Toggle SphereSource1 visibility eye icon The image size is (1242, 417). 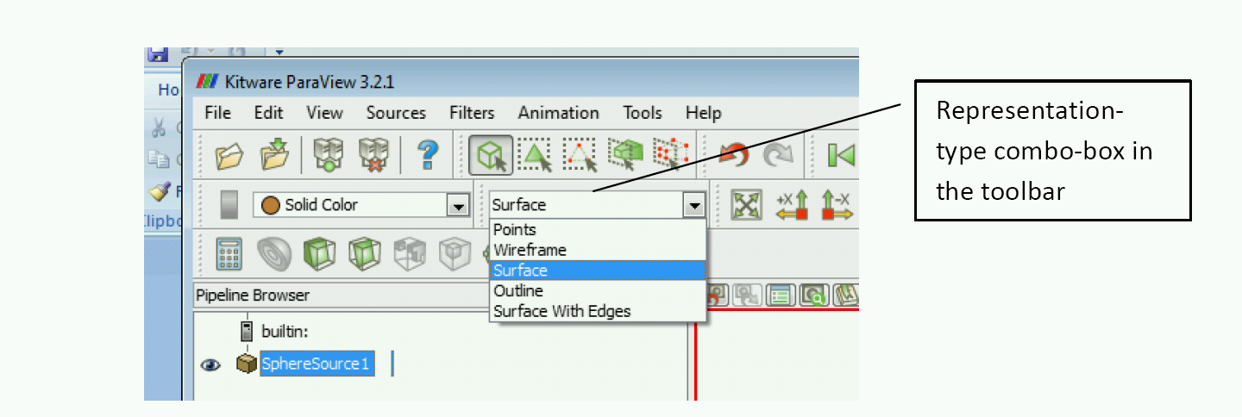click(x=210, y=365)
